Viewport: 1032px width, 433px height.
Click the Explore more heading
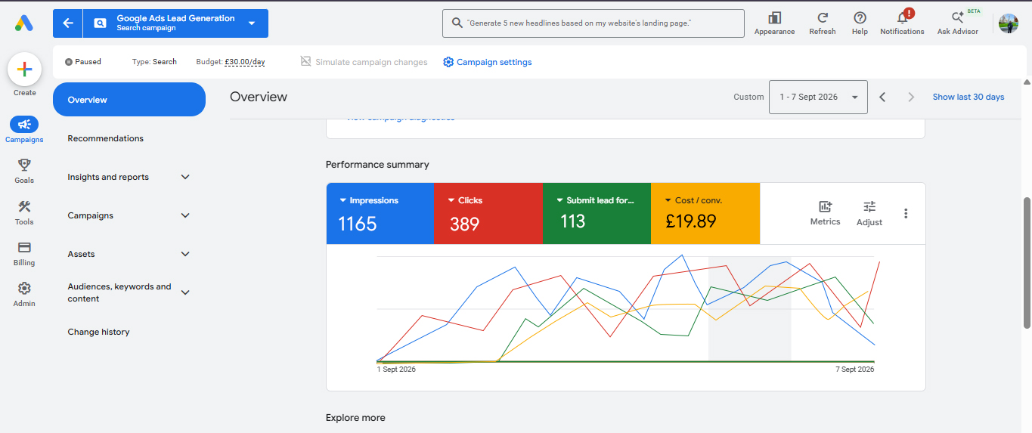tap(355, 418)
